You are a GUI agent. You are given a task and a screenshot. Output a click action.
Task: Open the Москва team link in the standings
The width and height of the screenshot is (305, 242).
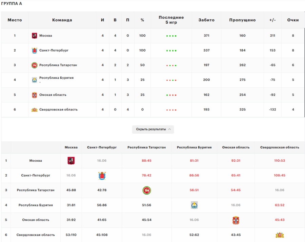click(x=46, y=36)
